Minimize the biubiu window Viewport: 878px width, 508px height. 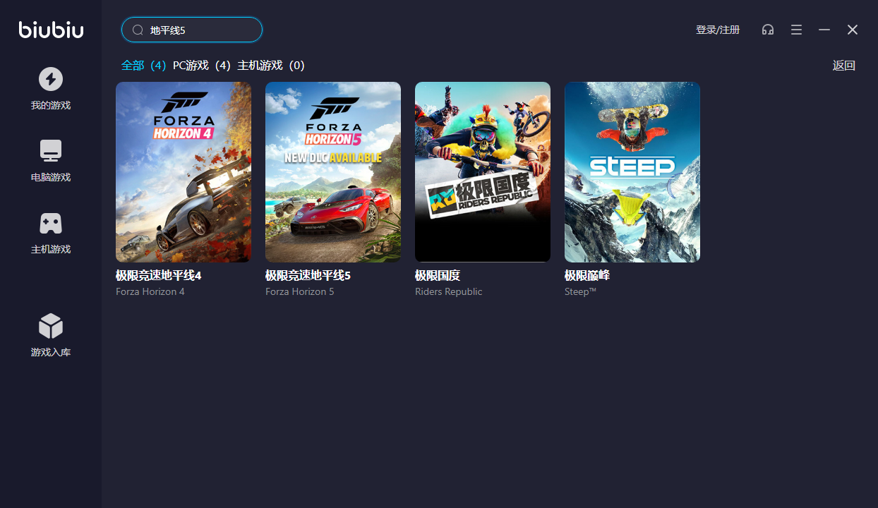(x=824, y=30)
